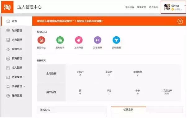187x118 pixels.
Task: Switch to the 优秀案例 tab
Action: [x=128, y=110]
